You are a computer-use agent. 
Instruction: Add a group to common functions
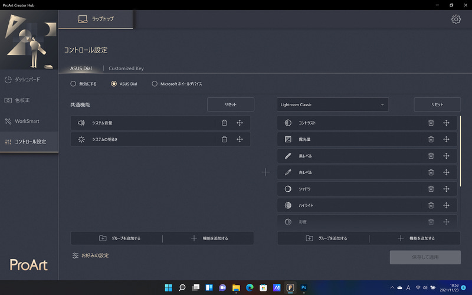(x=120, y=238)
